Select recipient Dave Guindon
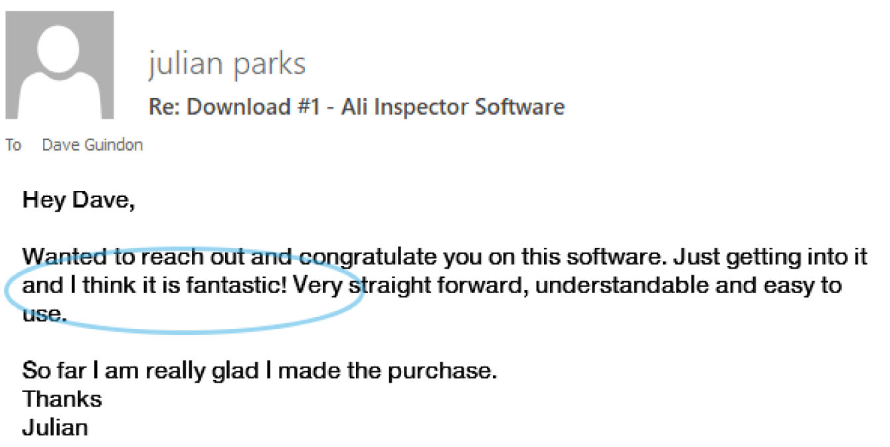890x447 pixels. [x=92, y=145]
